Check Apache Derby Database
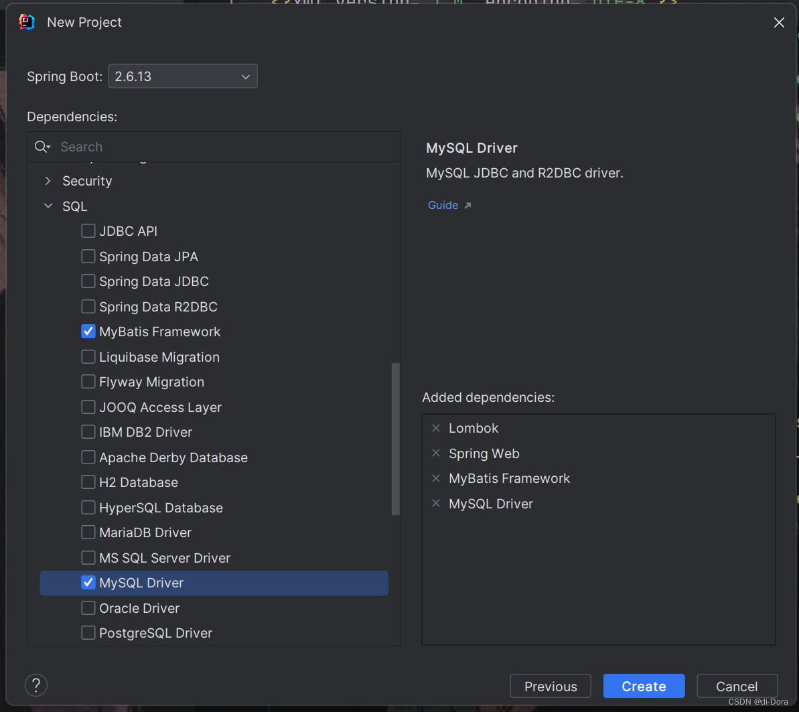 point(88,457)
